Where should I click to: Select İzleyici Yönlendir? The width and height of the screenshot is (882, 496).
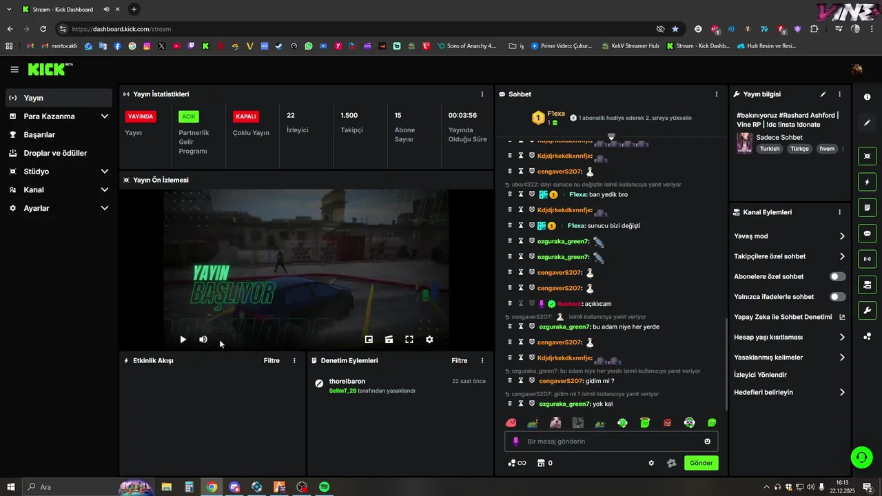(x=761, y=375)
